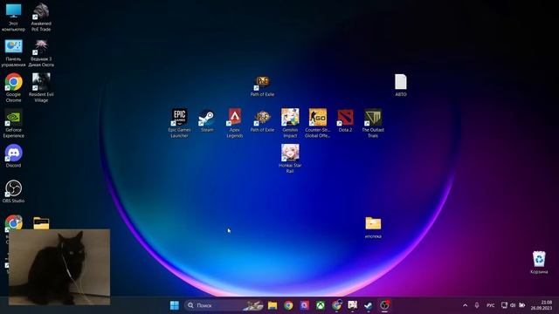Viewport: 559px width, 314px height.
Task: Open the volume tray icon
Action: click(513, 305)
